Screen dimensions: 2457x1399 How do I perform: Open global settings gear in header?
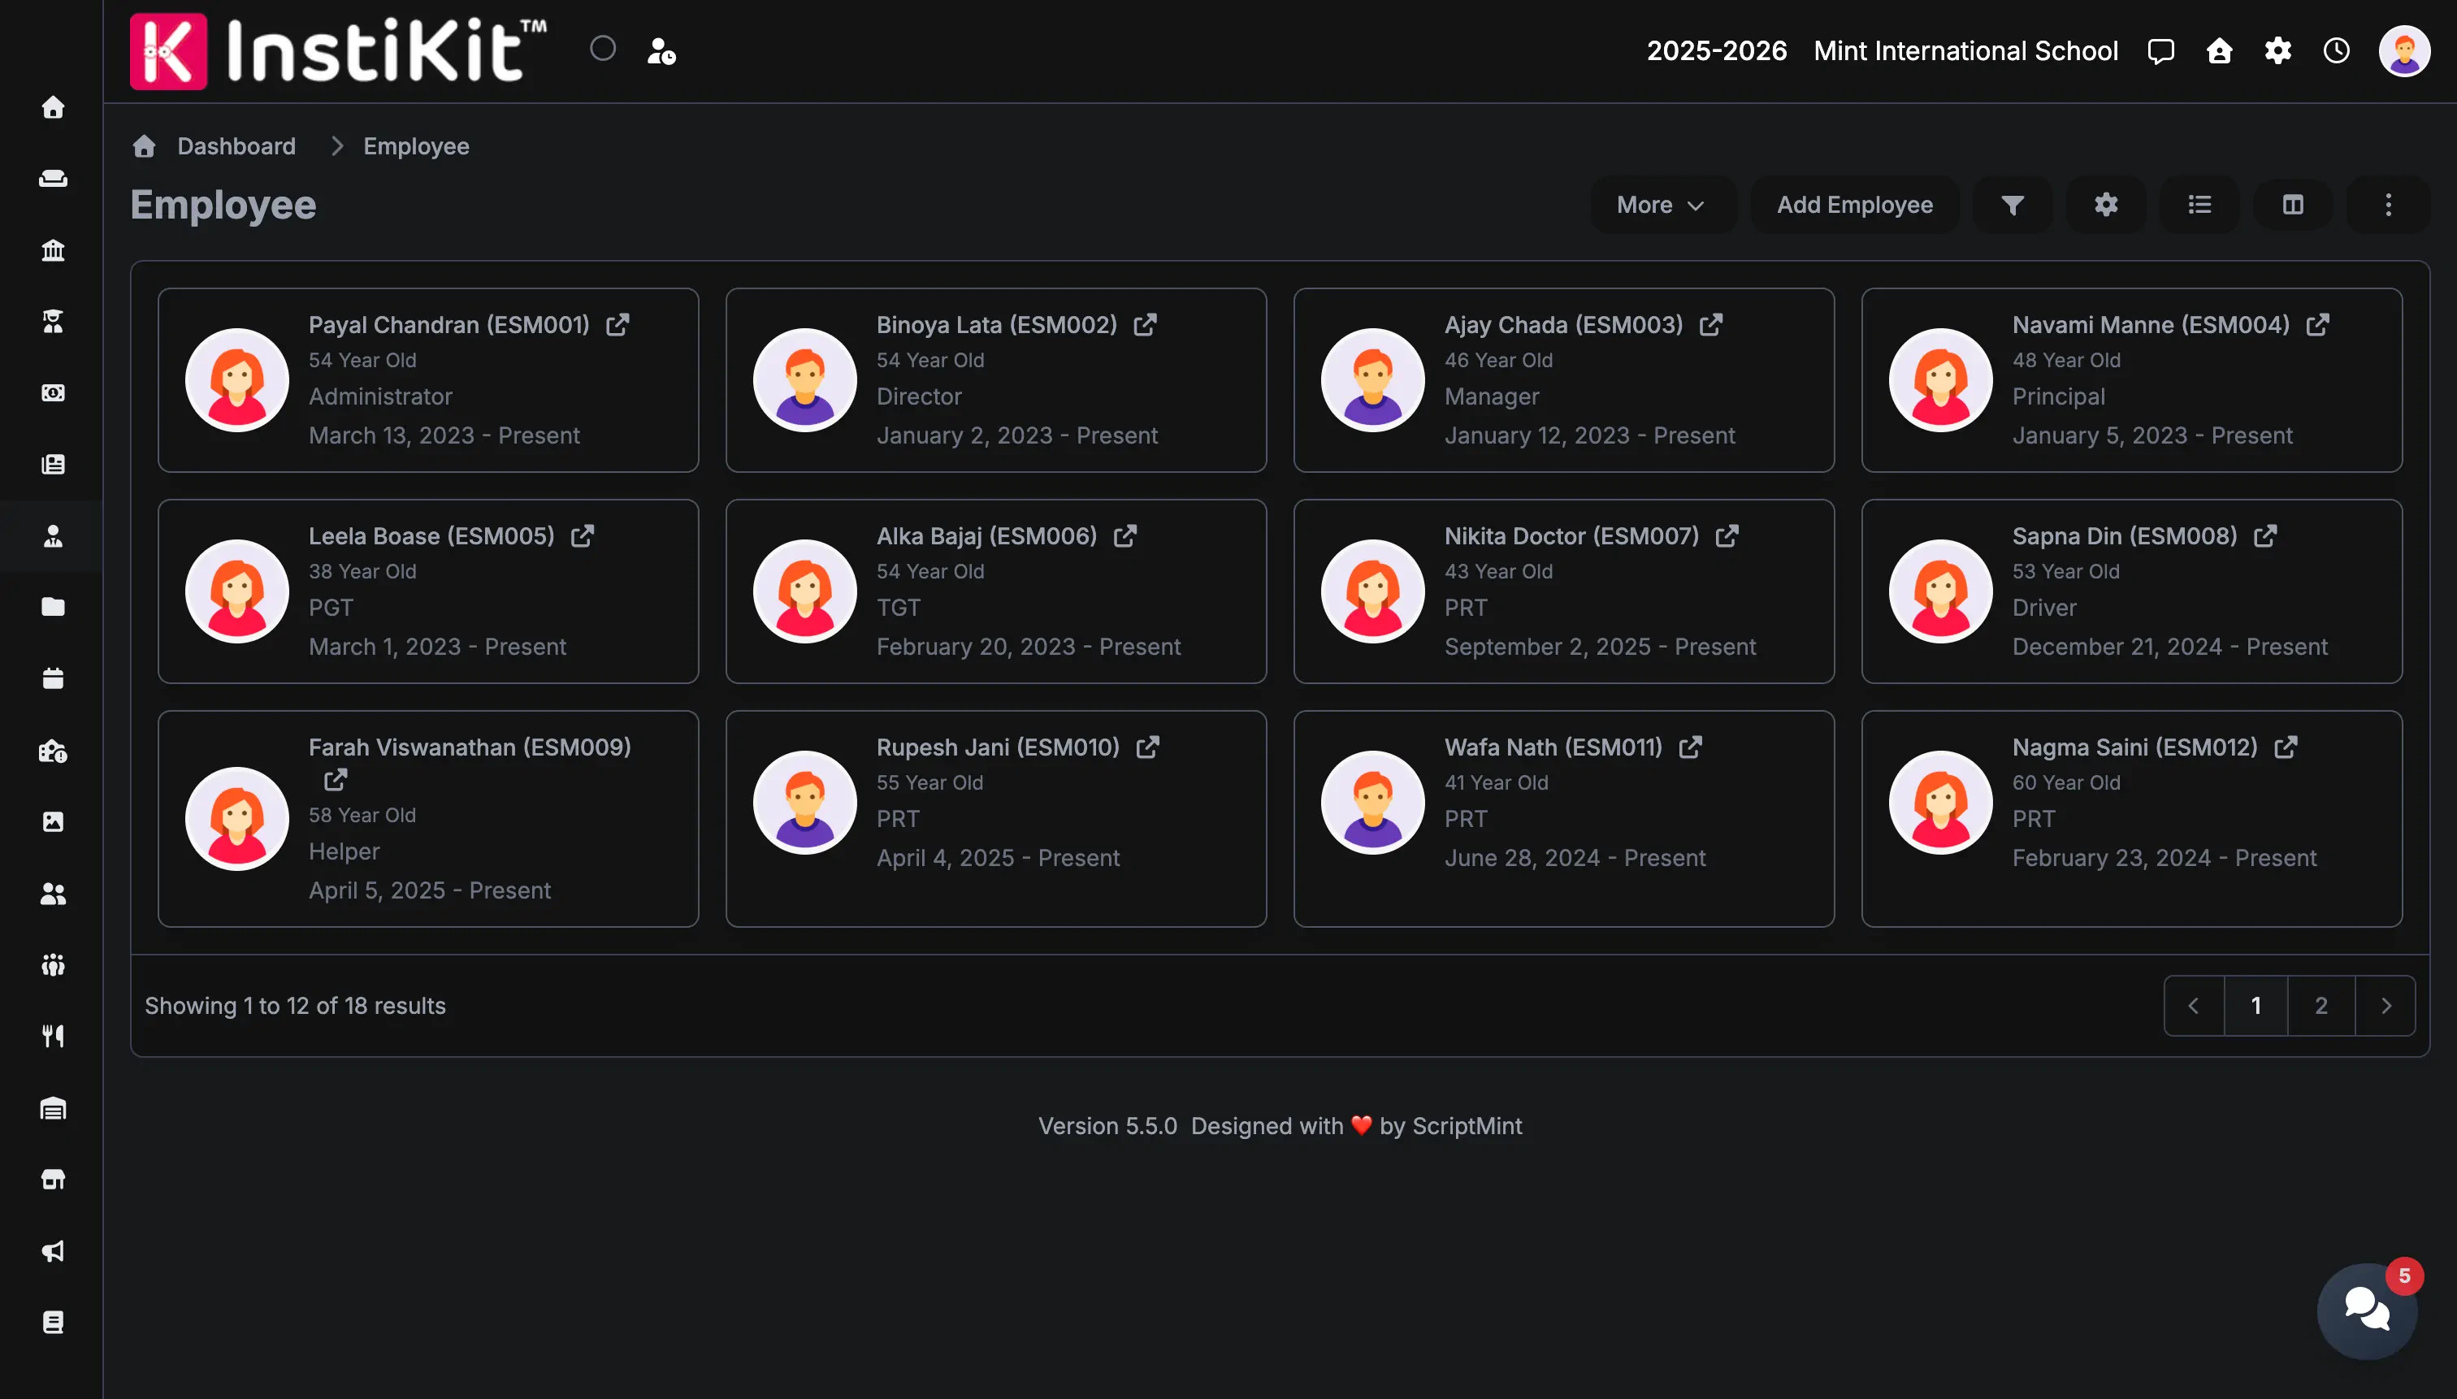coord(2277,51)
